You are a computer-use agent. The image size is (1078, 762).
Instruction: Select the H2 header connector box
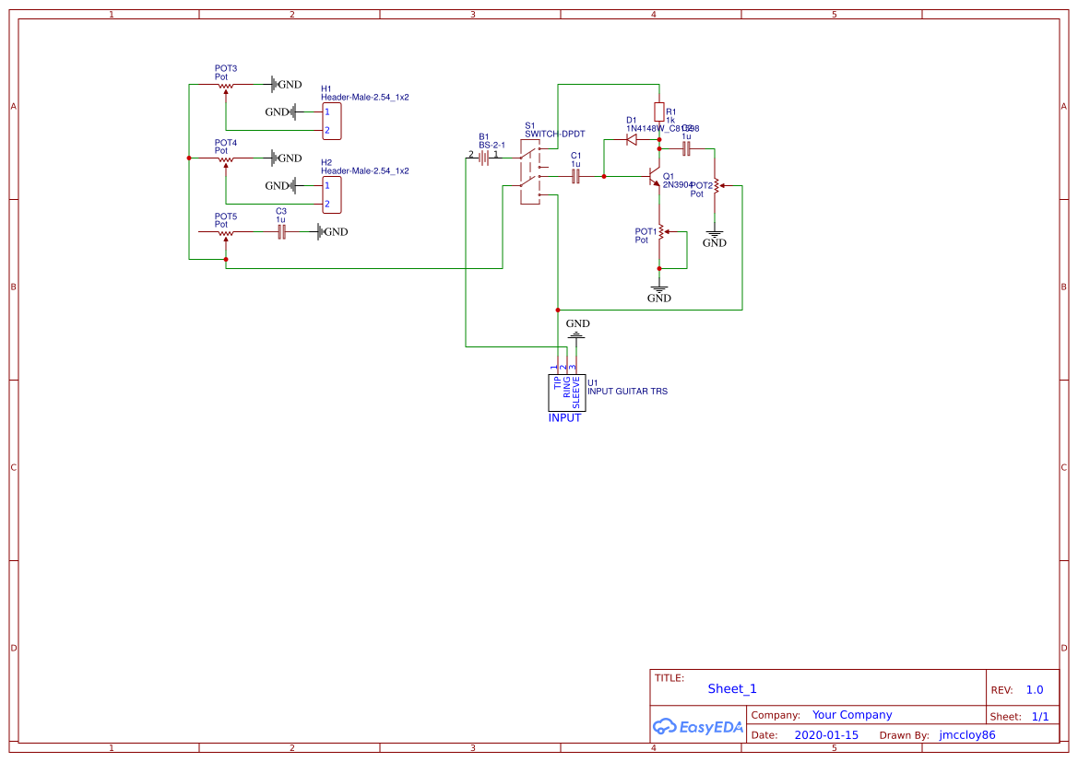pyautogui.click(x=331, y=194)
